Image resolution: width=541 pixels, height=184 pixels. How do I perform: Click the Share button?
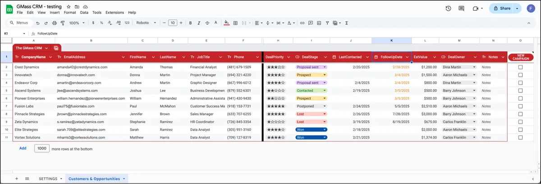[502, 9]
